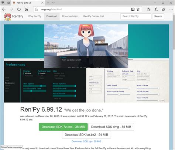Image resolution: width=175 pixels, height=150 pixels.
Task: Download SDK 7z.exe 38 MiB
Action: [63, 127]
